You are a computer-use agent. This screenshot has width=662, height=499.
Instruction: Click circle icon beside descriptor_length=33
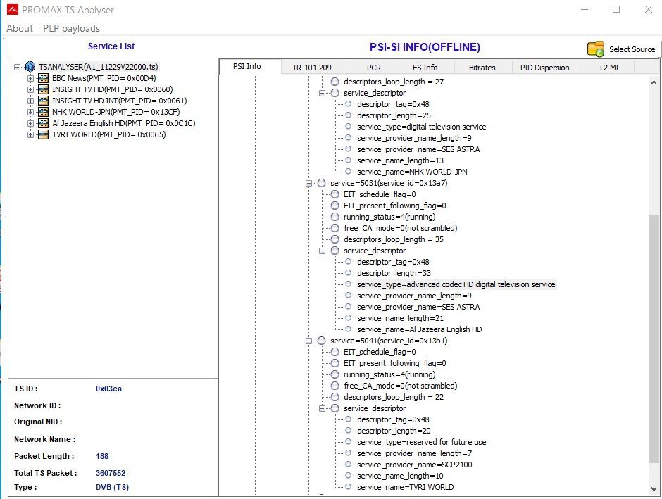(349, 273)
